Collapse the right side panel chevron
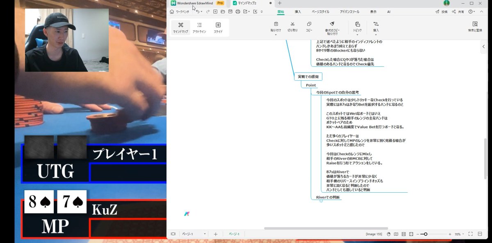This screenshot has width=492, height=243. [x=484, y=46]
